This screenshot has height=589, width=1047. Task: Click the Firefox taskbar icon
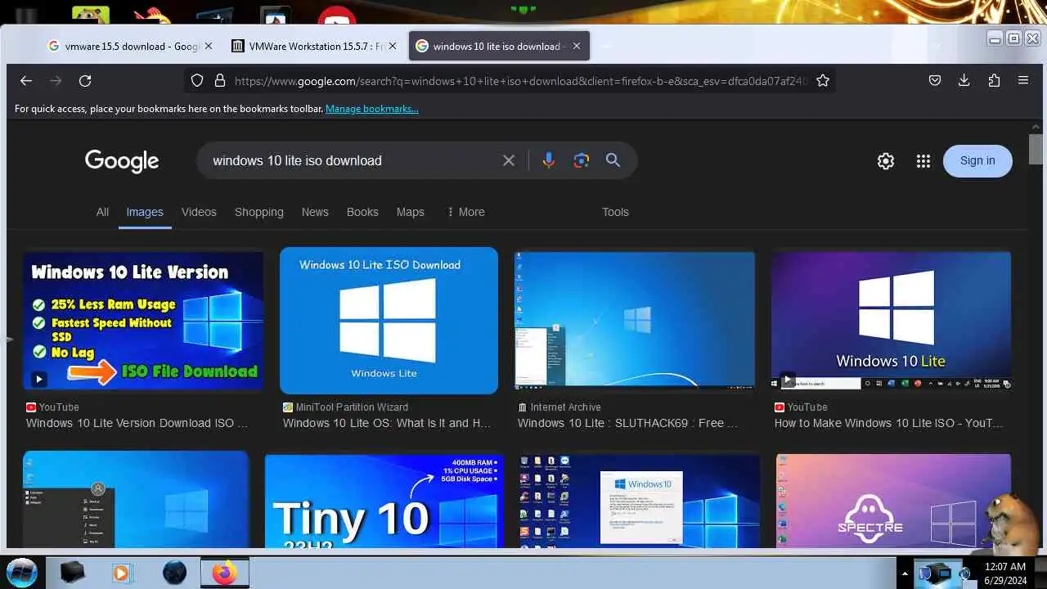click(x=224, y=573)
